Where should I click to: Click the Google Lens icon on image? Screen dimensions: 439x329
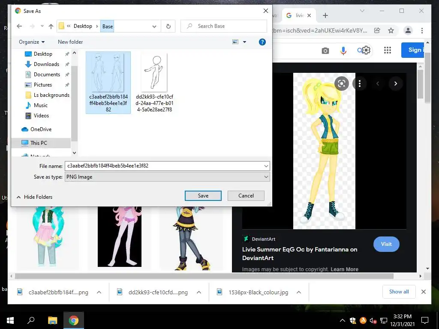pos(342,84)
